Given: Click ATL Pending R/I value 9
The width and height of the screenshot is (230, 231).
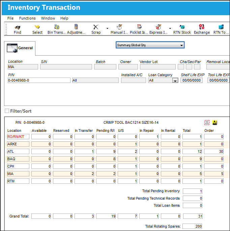Looking at the screenshot, I should tap(106, 151).
